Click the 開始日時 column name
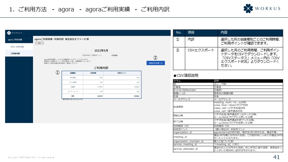The height and width of the screenshot is (162, 288). click(x=178, y=115)
